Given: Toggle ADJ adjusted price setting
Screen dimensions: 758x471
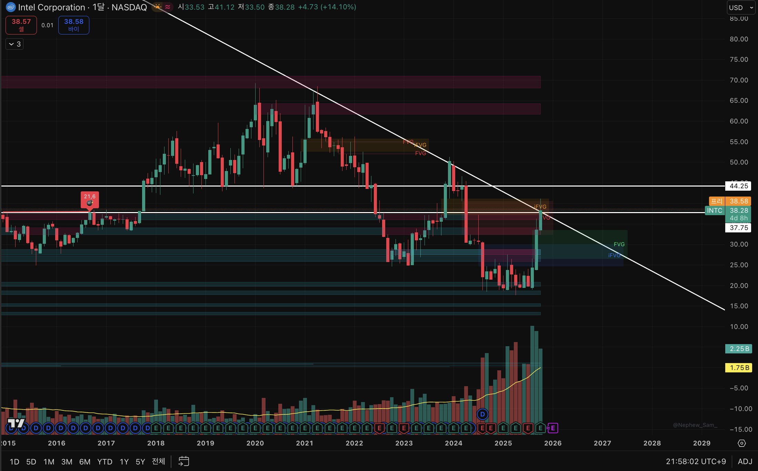Looking at the screenshot, I should coord(745,461).
